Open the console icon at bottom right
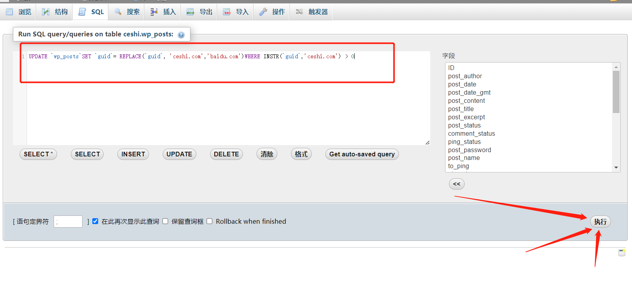 (622, 253)
